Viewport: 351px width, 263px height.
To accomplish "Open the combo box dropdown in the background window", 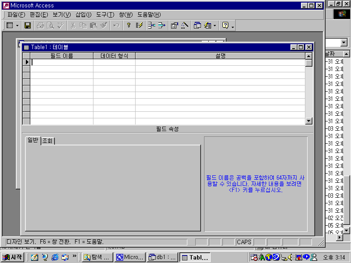I will coord(344,42).
